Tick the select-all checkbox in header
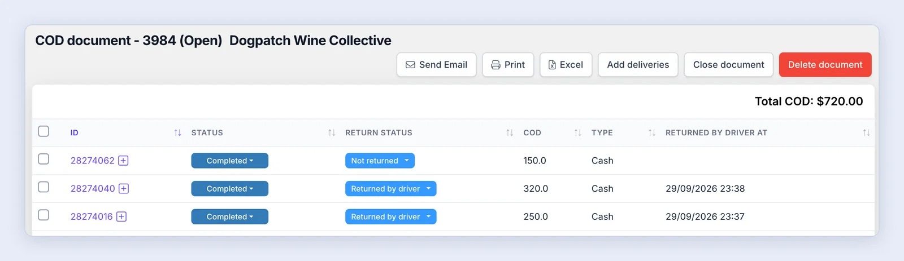The image size is (904, 261). 44,131
